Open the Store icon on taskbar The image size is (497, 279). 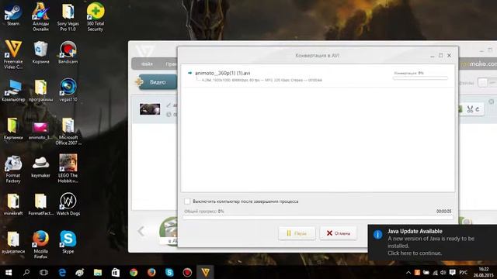116,272
